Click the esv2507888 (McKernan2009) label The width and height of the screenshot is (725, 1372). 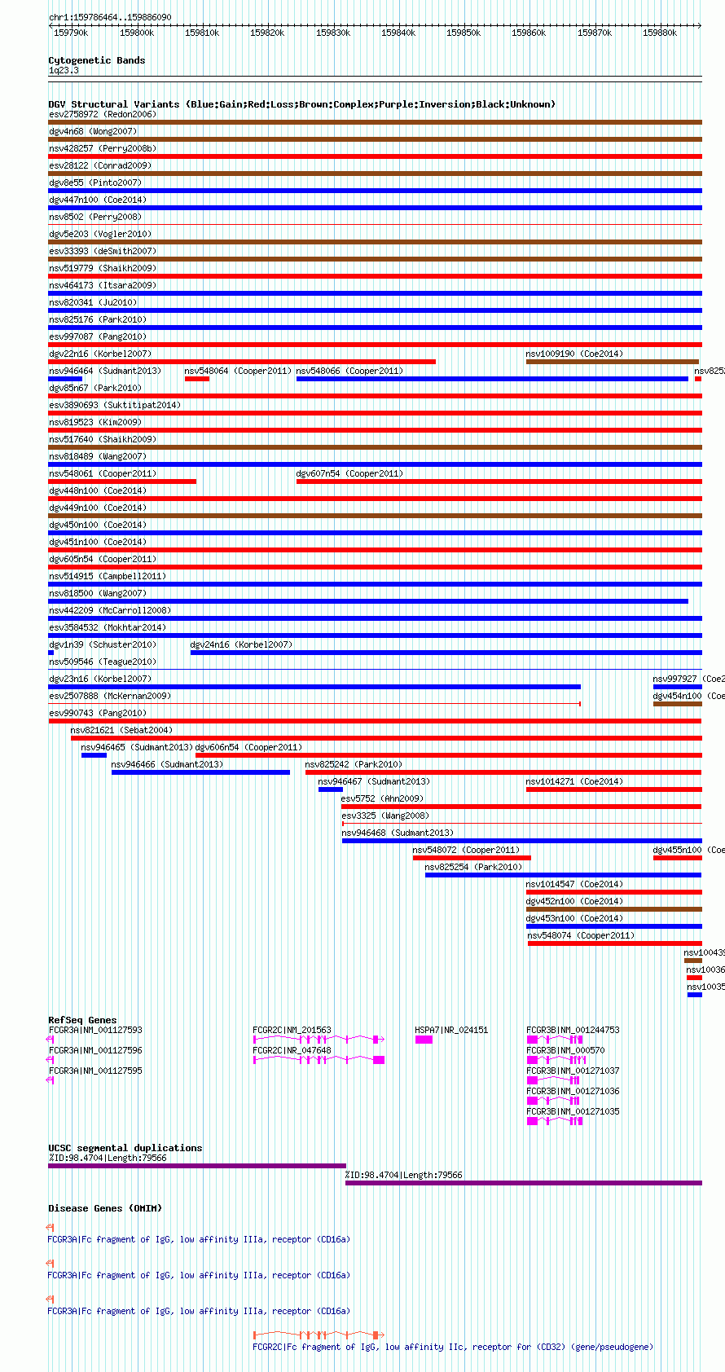pyautogui.click(x=109, y=696)
